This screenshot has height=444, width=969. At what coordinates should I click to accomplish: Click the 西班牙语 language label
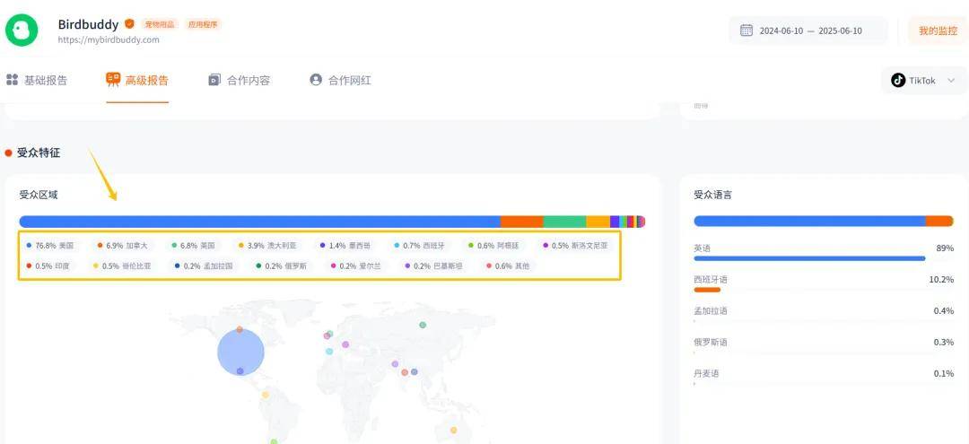711,279
